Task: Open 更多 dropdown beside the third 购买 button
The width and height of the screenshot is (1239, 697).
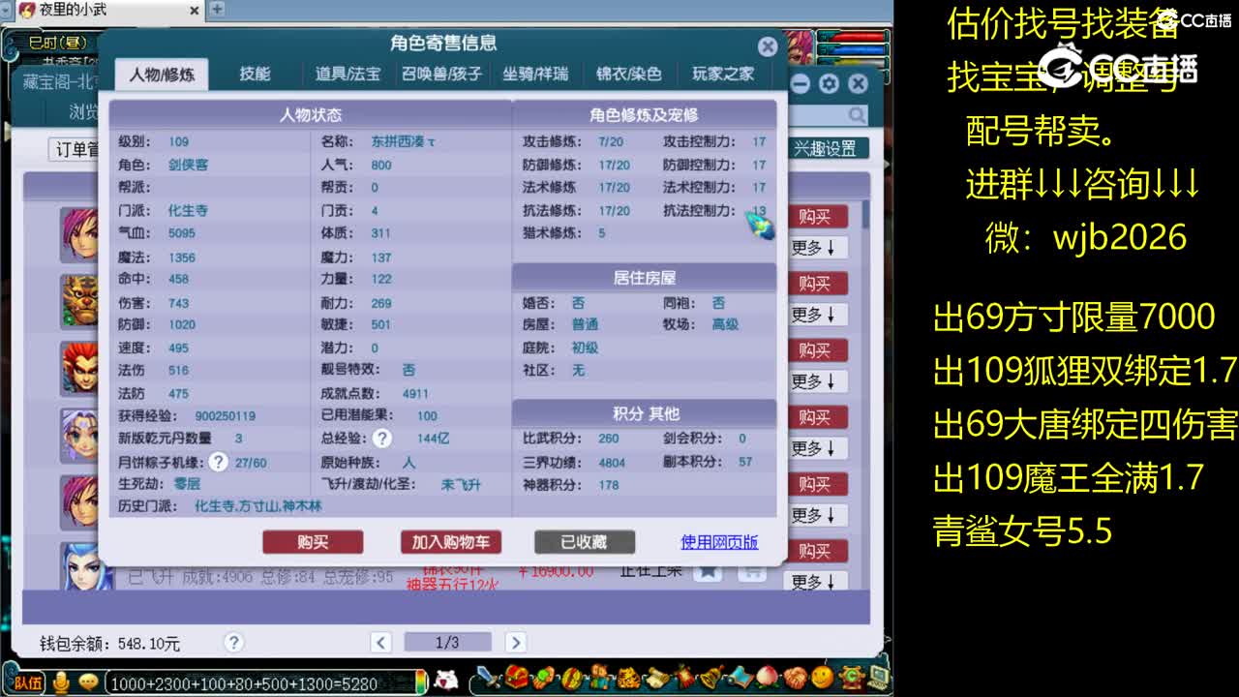Action: [x=818, y=380]
